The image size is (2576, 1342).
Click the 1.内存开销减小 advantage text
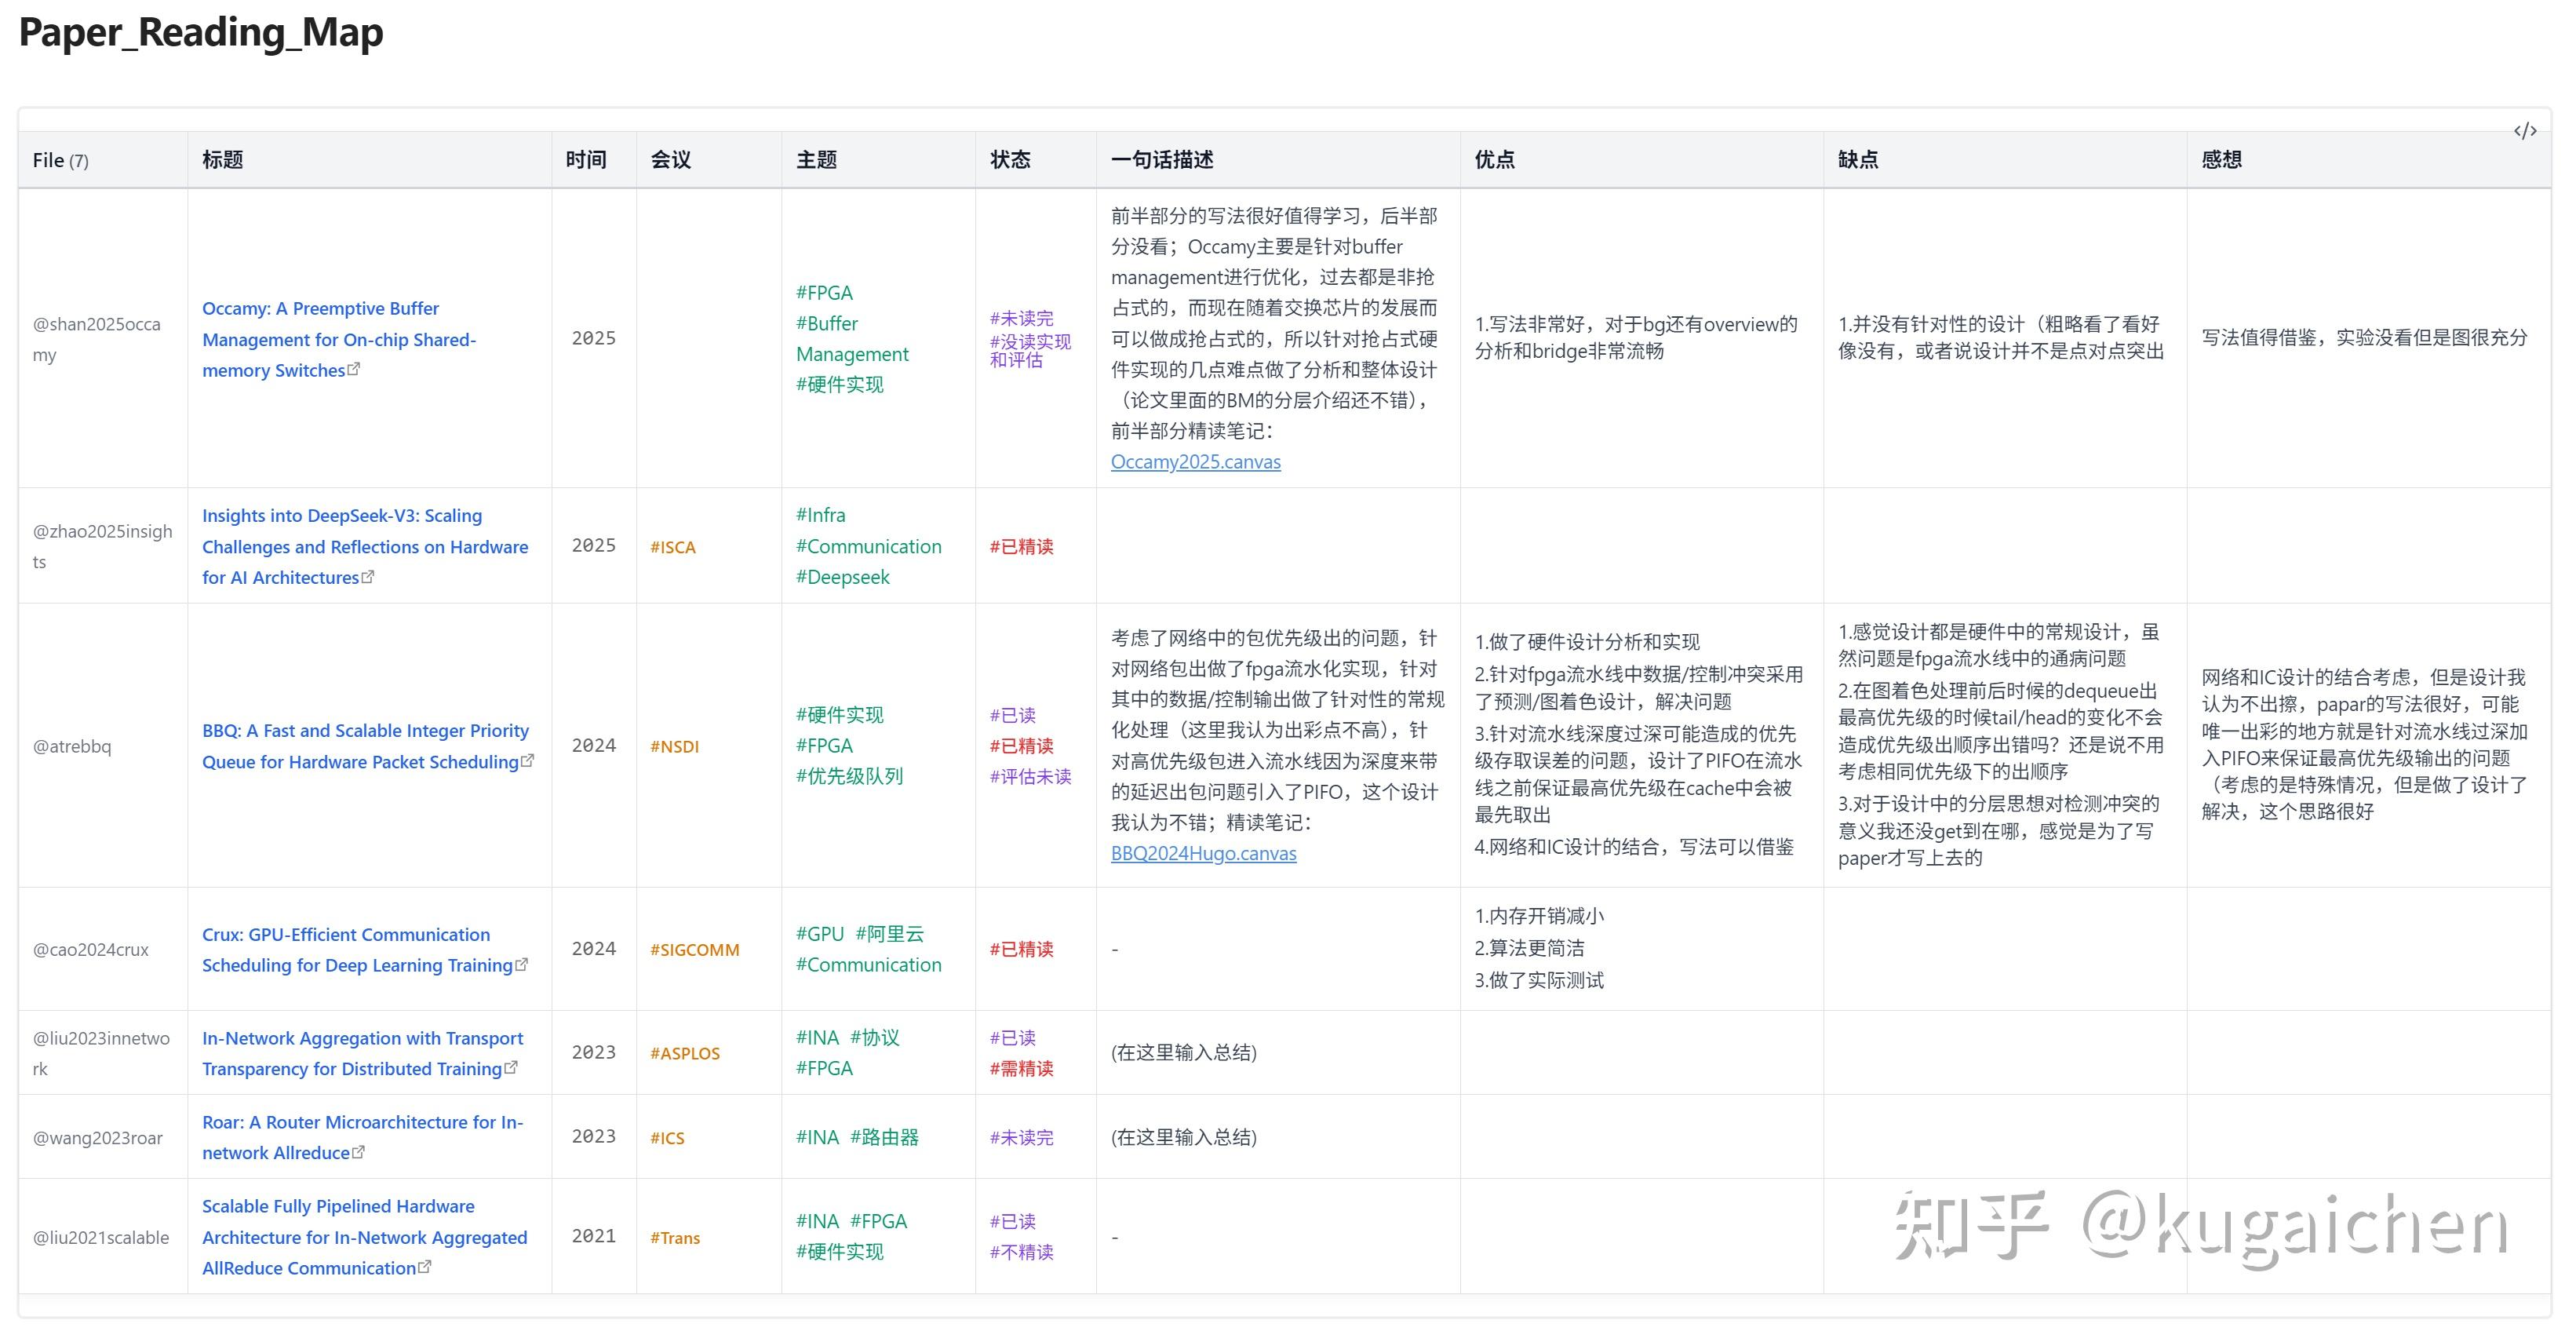click(1539, 916)
